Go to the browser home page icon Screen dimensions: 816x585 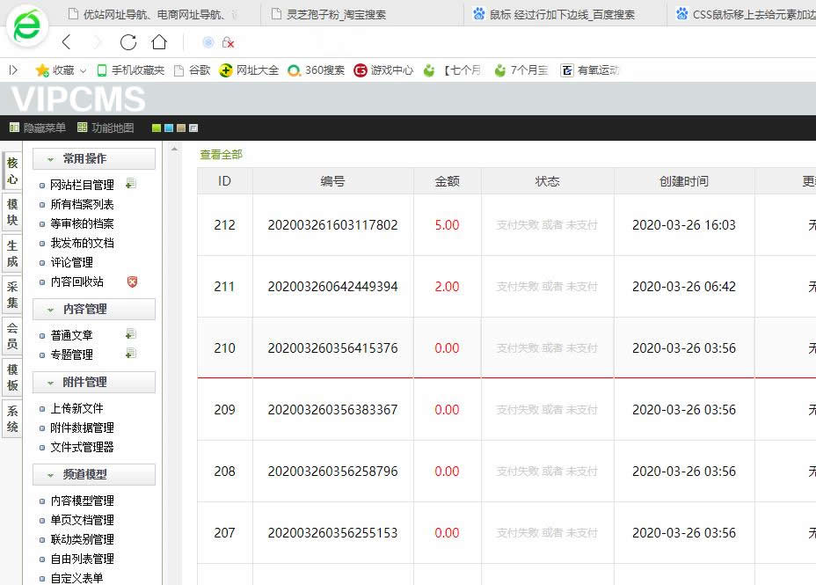[158, 42]
